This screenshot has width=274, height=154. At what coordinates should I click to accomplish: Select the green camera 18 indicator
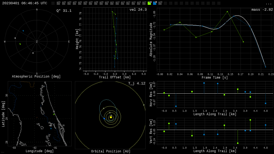coord(149,3)
